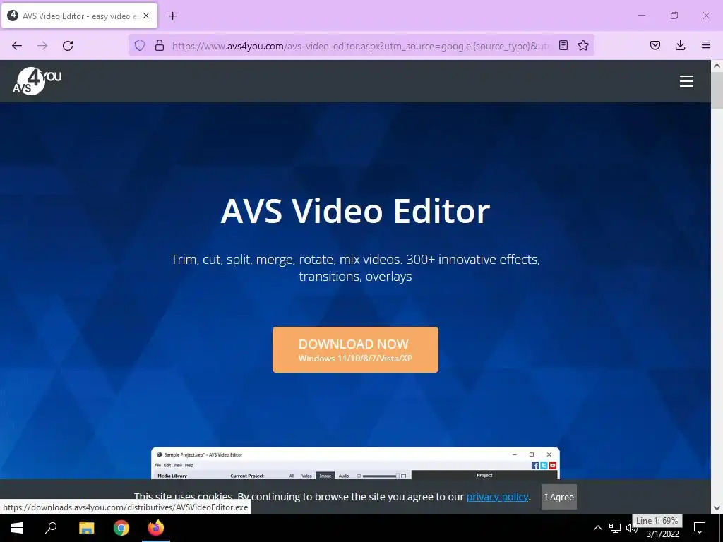Go back using the browser back arrow
The width and height of the screenshot is (723, 542).
[x=17, y=45]
